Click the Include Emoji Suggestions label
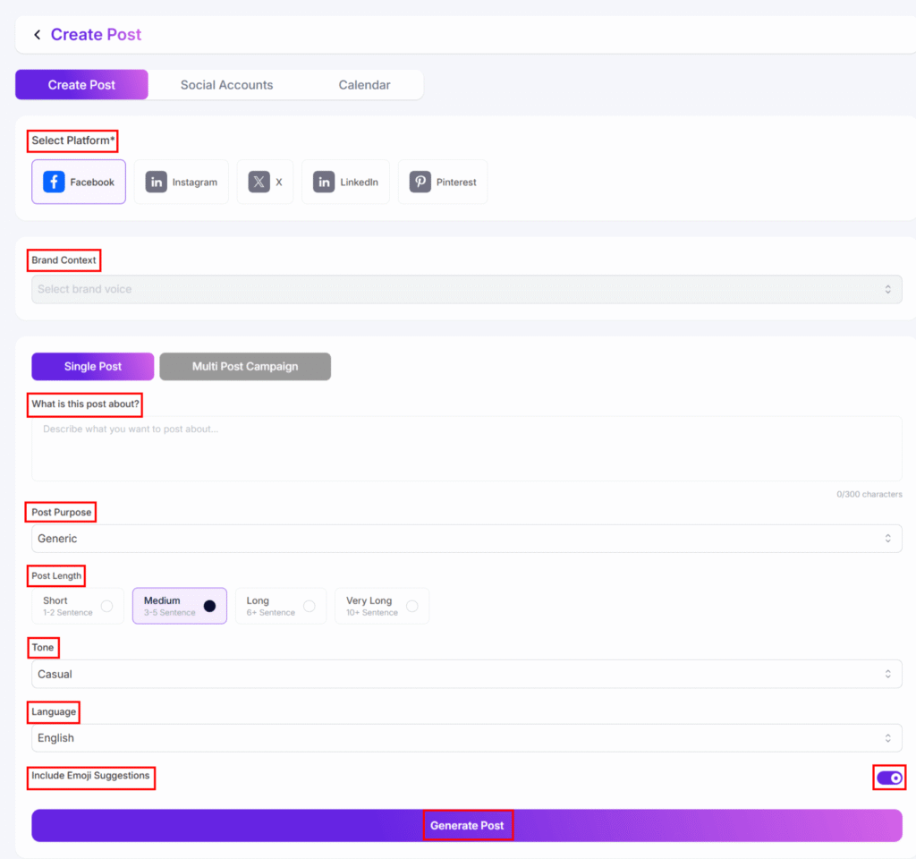This screenshot has height=859, width=916. [90, 776]
